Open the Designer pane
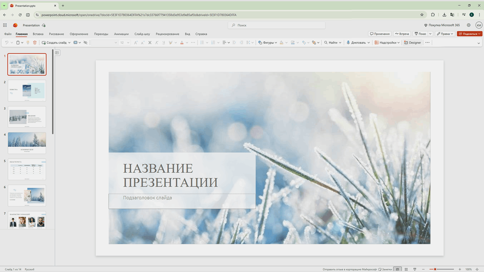 pos(412,43)
